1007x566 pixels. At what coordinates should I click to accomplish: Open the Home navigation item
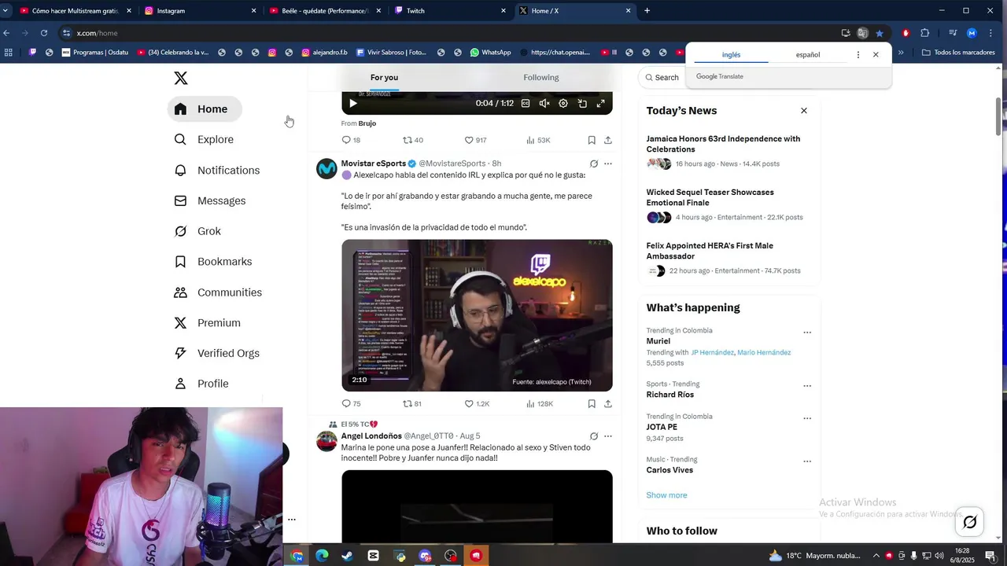[205, 109]
